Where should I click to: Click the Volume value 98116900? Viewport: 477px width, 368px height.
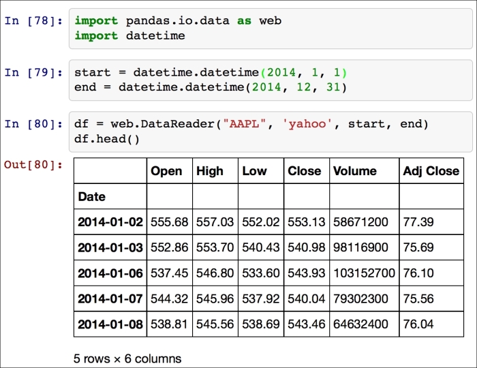tap(360, 247)
